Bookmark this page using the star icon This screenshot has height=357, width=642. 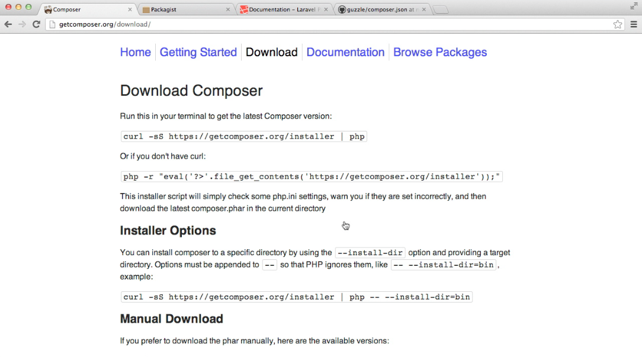point(618,24)
